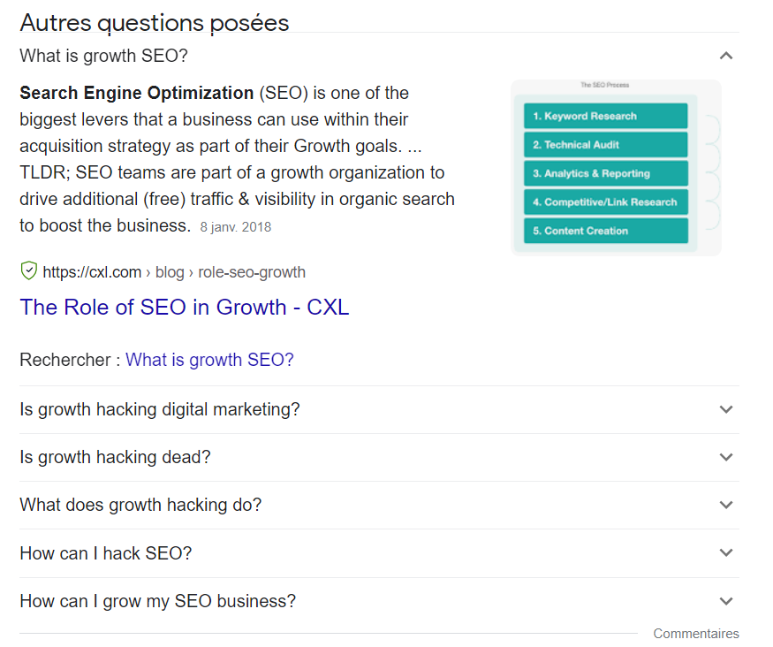Expand chevron for "What does growth hacking do?"
This screenshot has height=647, width=773.
(x=725, y=505)
